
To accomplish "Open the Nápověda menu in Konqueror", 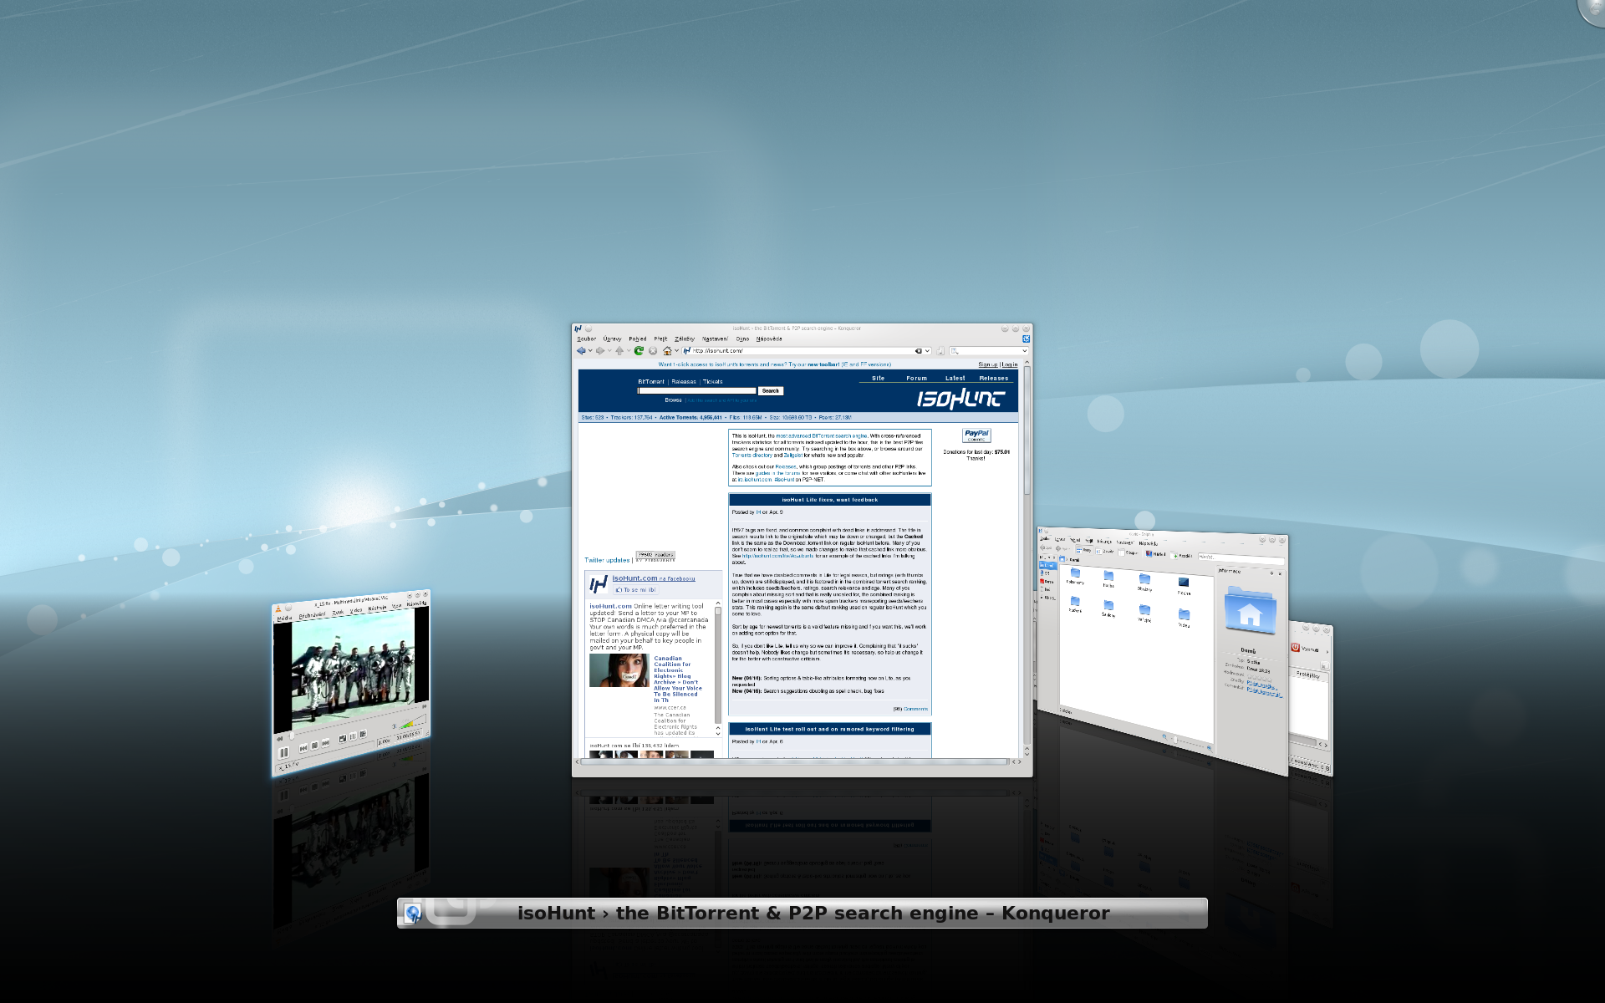I will 769,339.
